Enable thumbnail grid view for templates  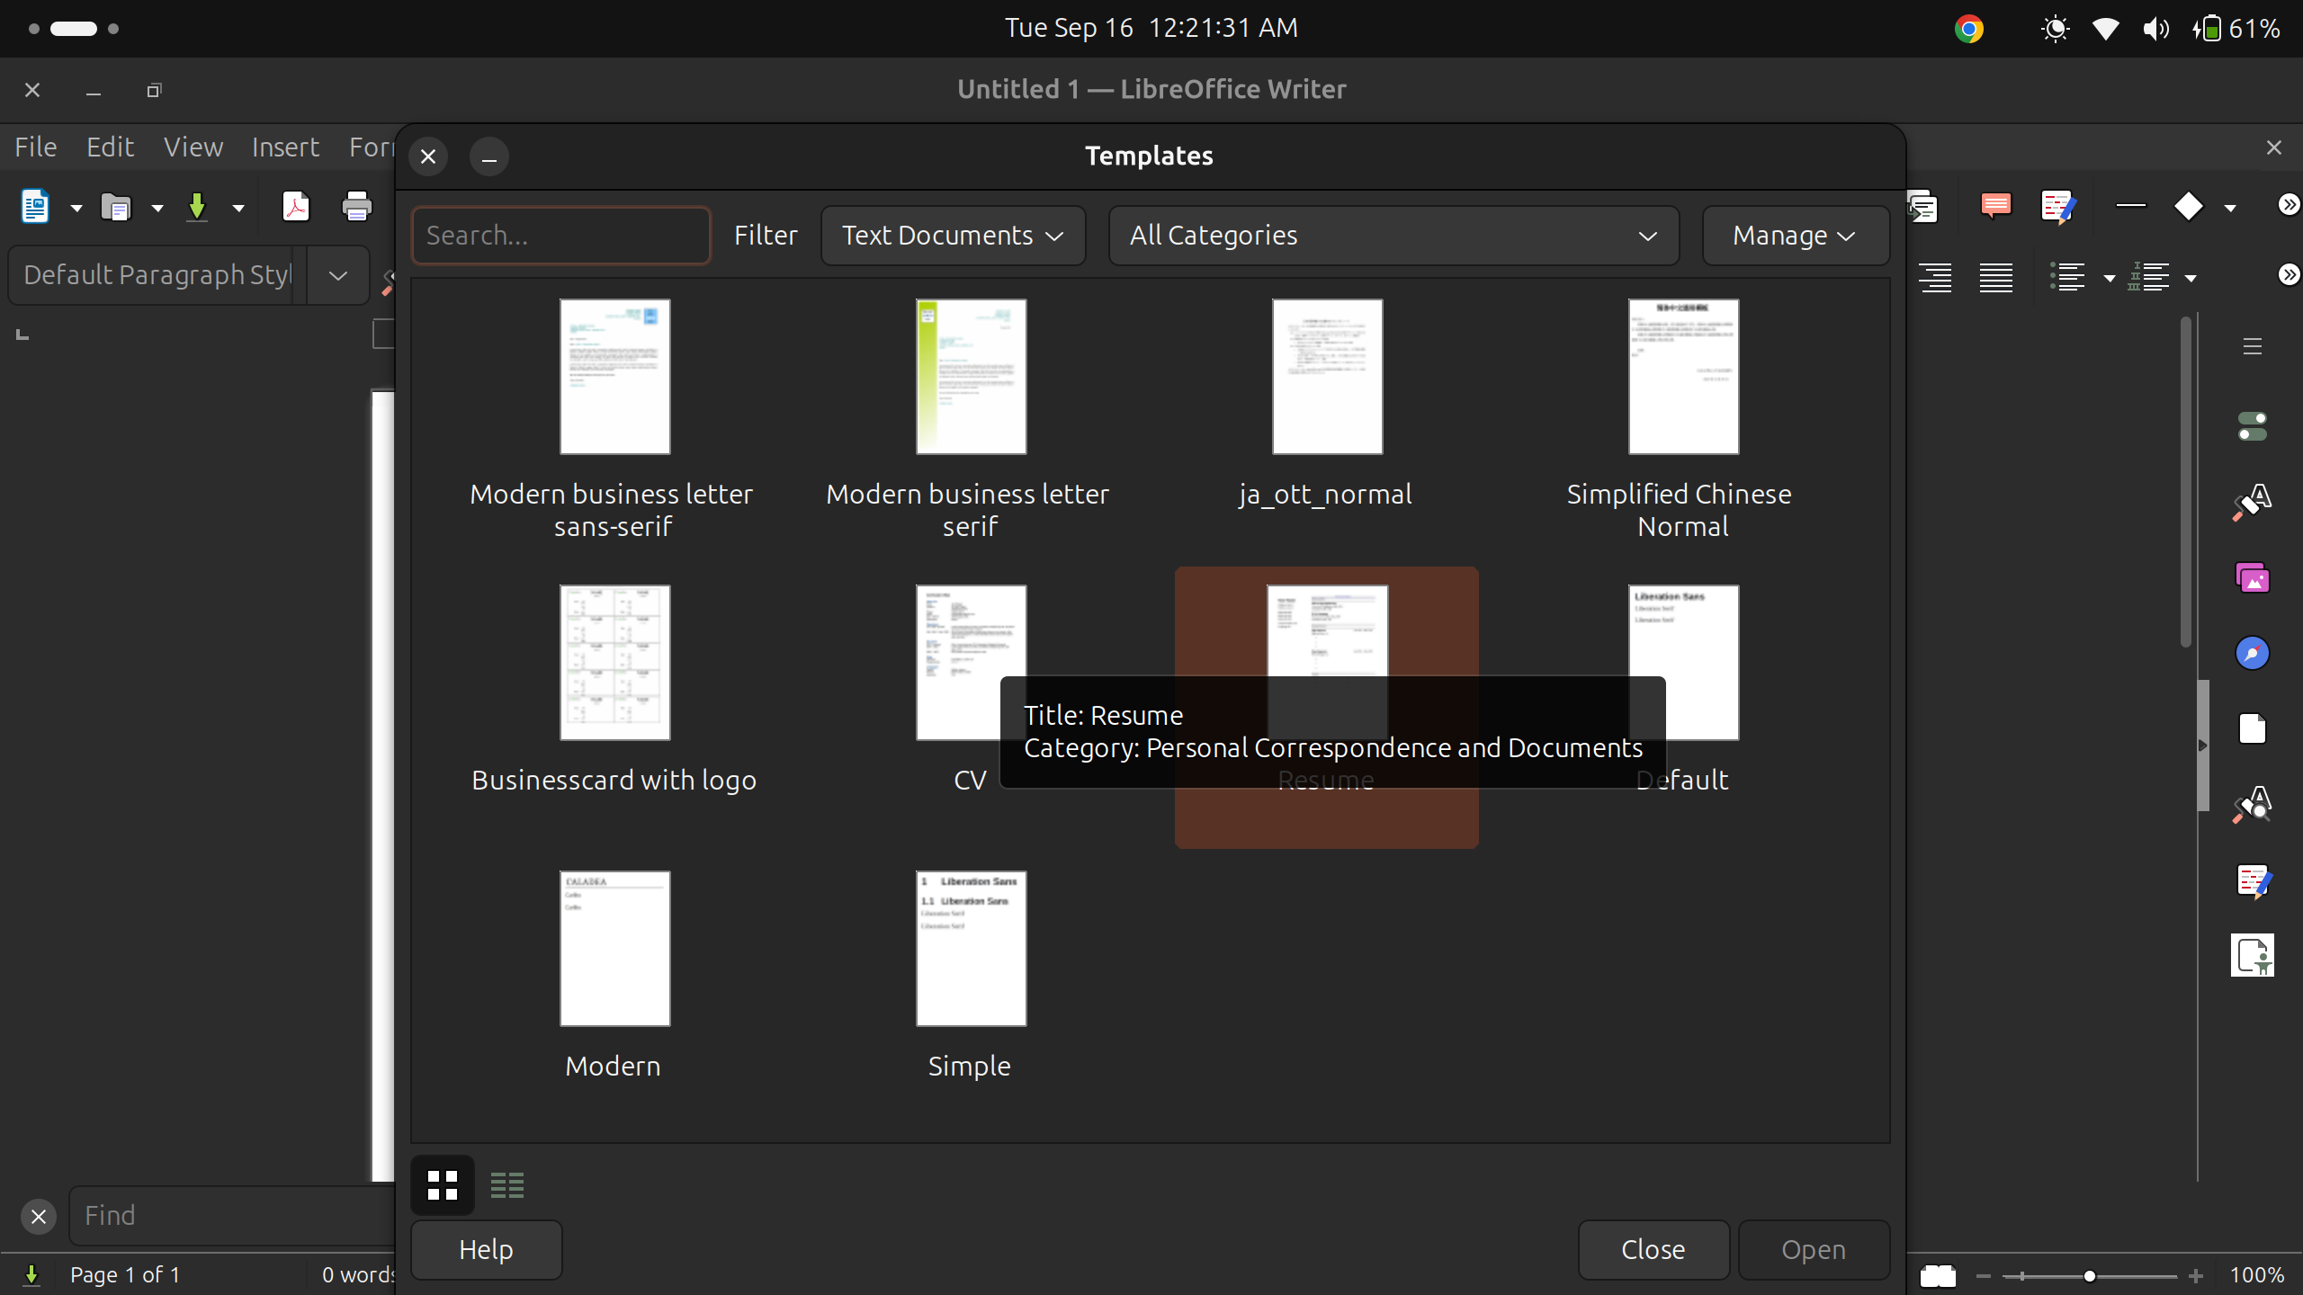point(442,1184)
